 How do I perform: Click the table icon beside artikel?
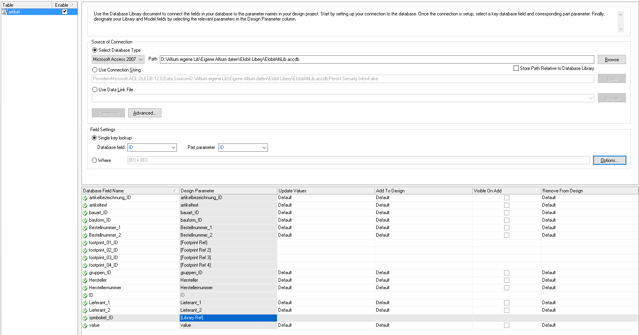click(x=5, y=12)
